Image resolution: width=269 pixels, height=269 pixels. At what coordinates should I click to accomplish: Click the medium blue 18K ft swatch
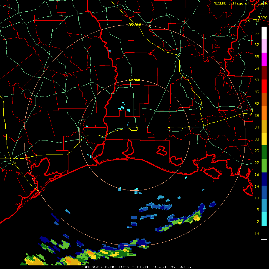(x=264, y=192)
